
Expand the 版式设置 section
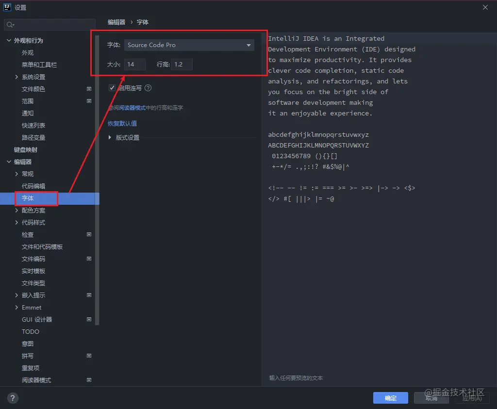[110, 137]
